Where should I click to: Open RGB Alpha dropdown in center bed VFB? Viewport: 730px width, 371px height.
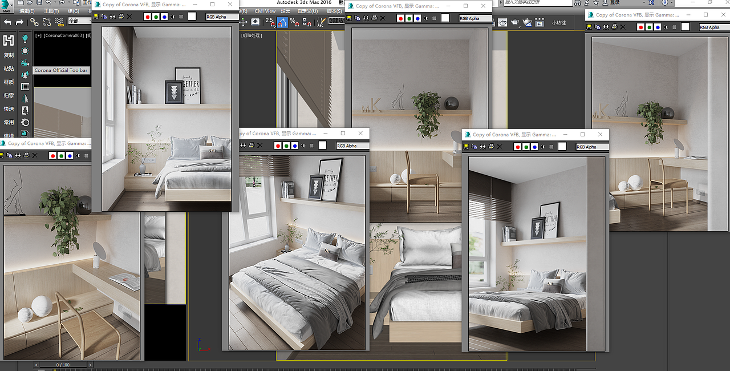[x=353, y=146]
